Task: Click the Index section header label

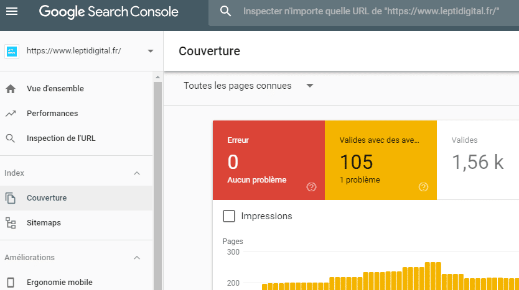Action: (14, 173)
